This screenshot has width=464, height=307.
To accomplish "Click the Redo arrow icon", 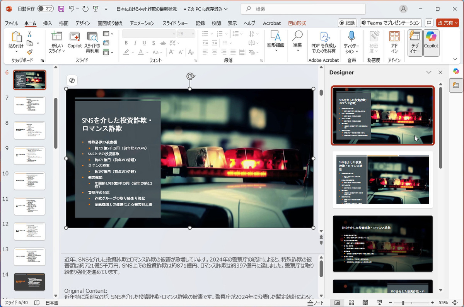I will tap(85, 8).
